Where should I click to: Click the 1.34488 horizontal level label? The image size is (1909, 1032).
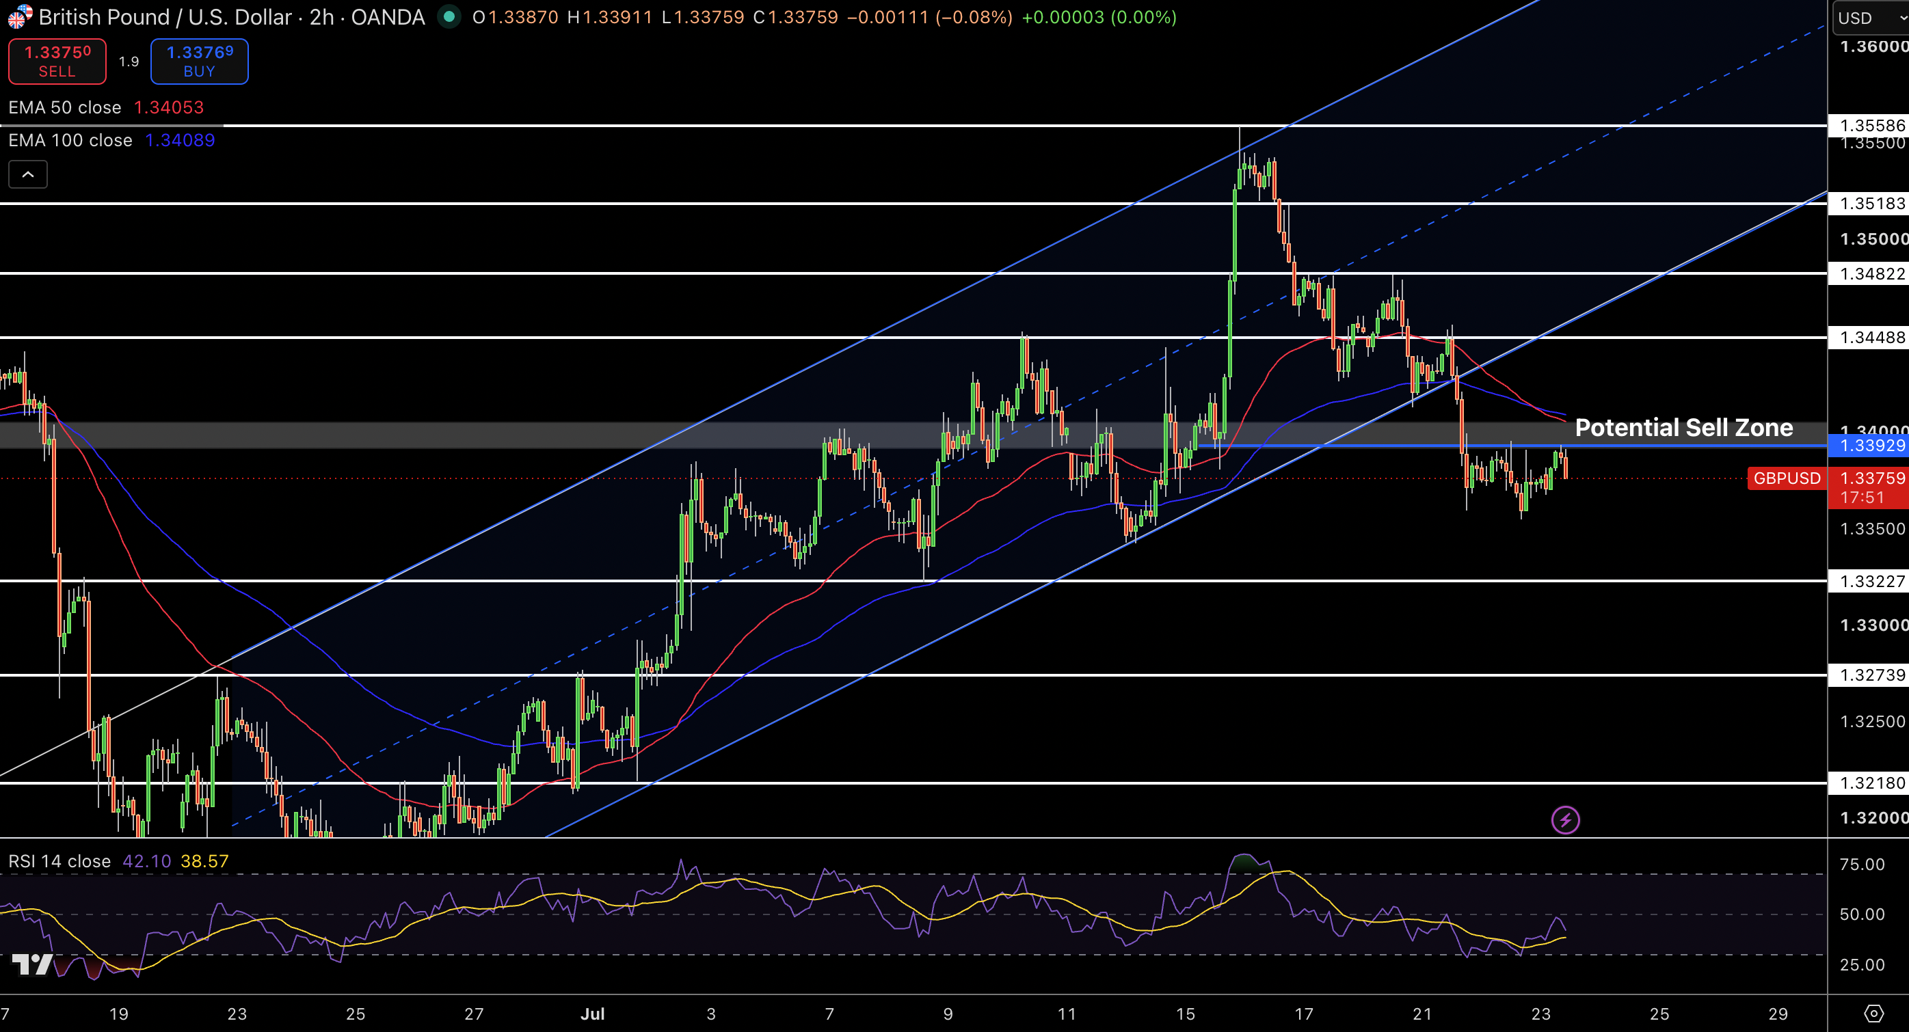pos(1868,337)
